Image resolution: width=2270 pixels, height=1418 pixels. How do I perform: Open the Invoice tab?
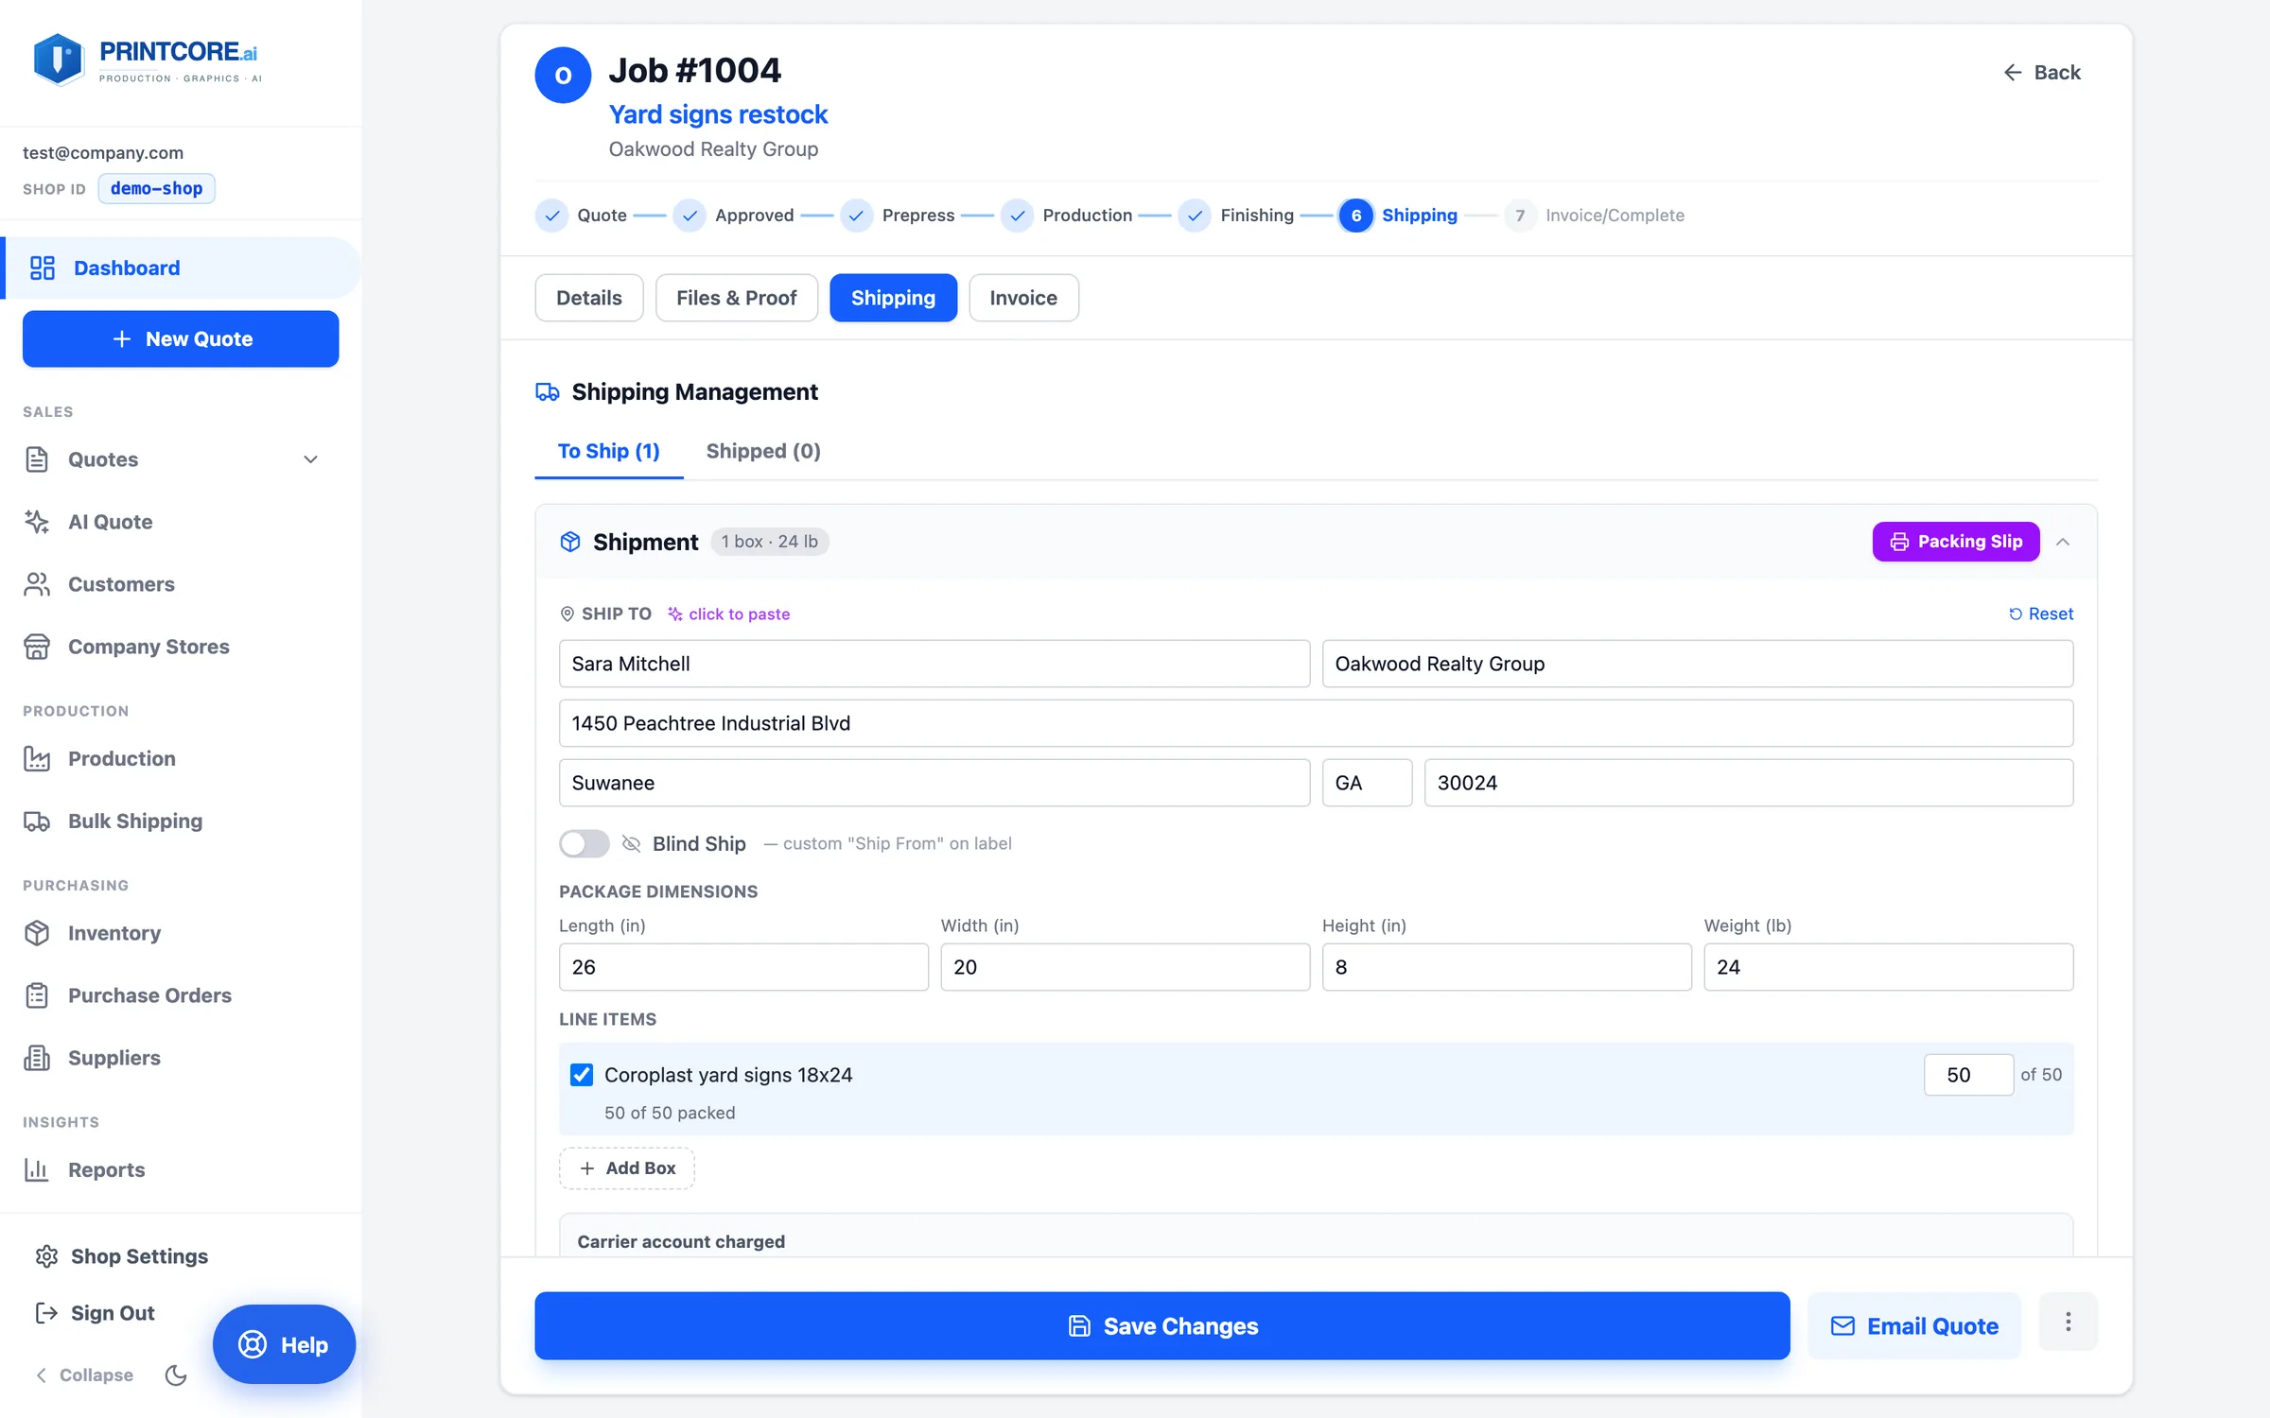click(1023, 298)
